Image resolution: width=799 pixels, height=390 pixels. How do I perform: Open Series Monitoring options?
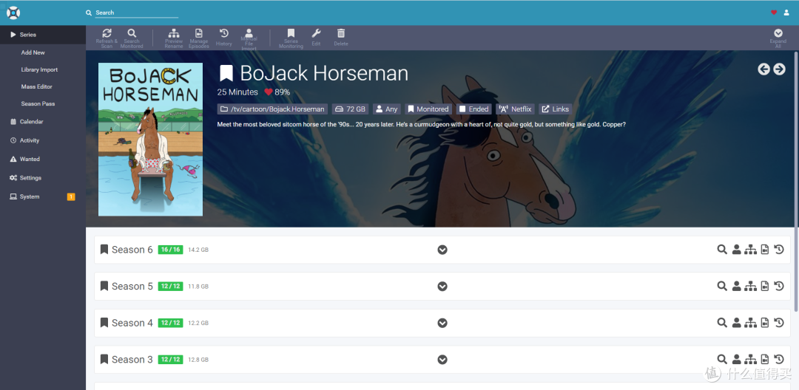click(x=291, y=38)
